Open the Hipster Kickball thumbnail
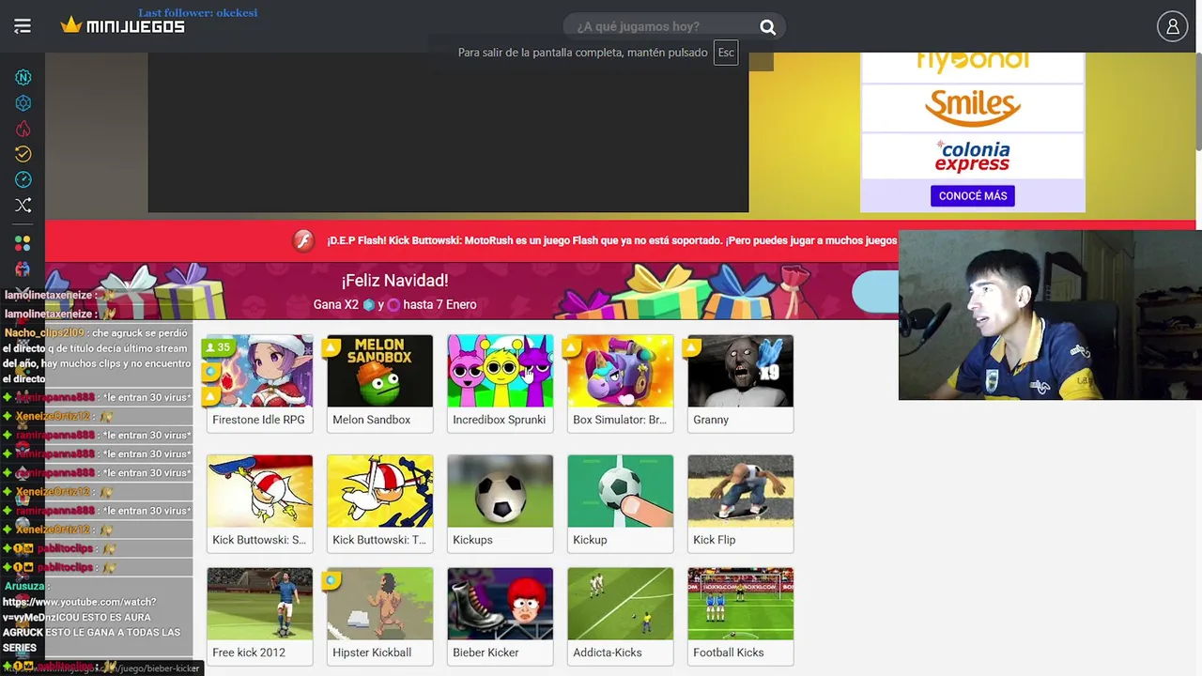The image size is (1202, 676). coord(380,604)
